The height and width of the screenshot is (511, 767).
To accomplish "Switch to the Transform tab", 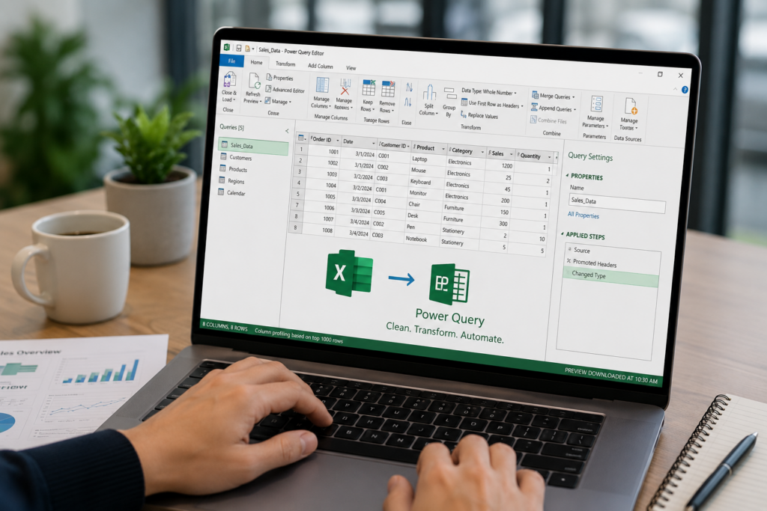I will [285, 64].
